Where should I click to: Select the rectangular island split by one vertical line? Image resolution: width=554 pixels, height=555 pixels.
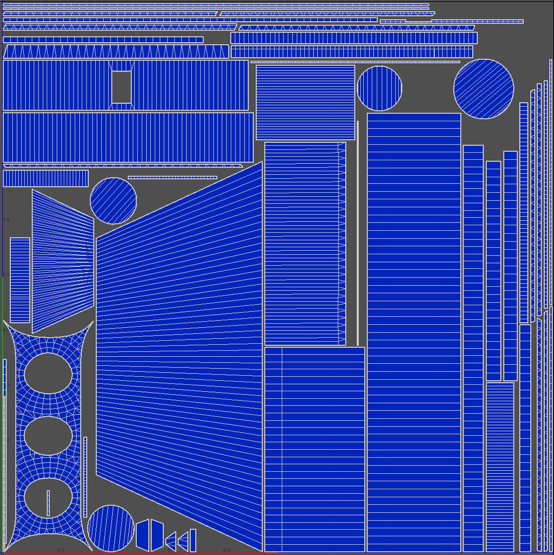315,450
